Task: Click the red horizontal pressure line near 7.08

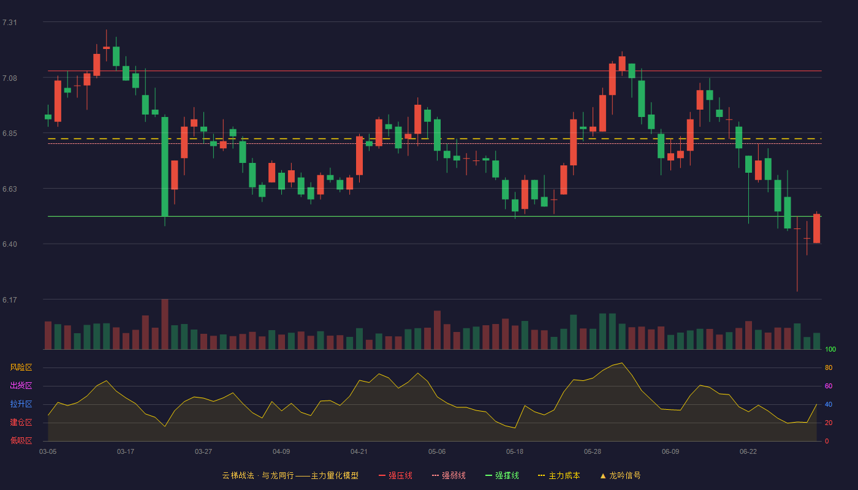Action: [x=435, y=71]
